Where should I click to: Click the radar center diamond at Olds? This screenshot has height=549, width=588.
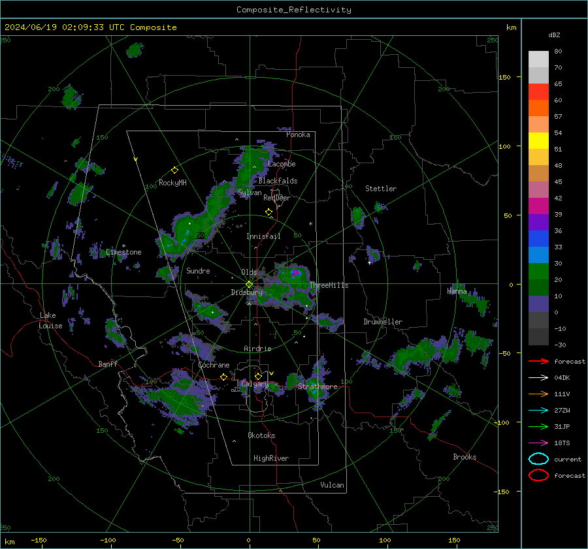click(250, 285)
